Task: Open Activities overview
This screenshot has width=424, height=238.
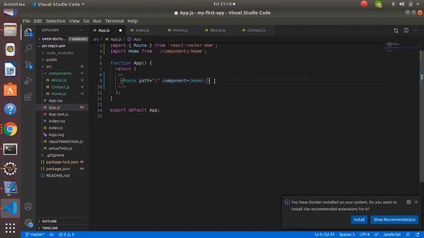Action: (14, 4)
